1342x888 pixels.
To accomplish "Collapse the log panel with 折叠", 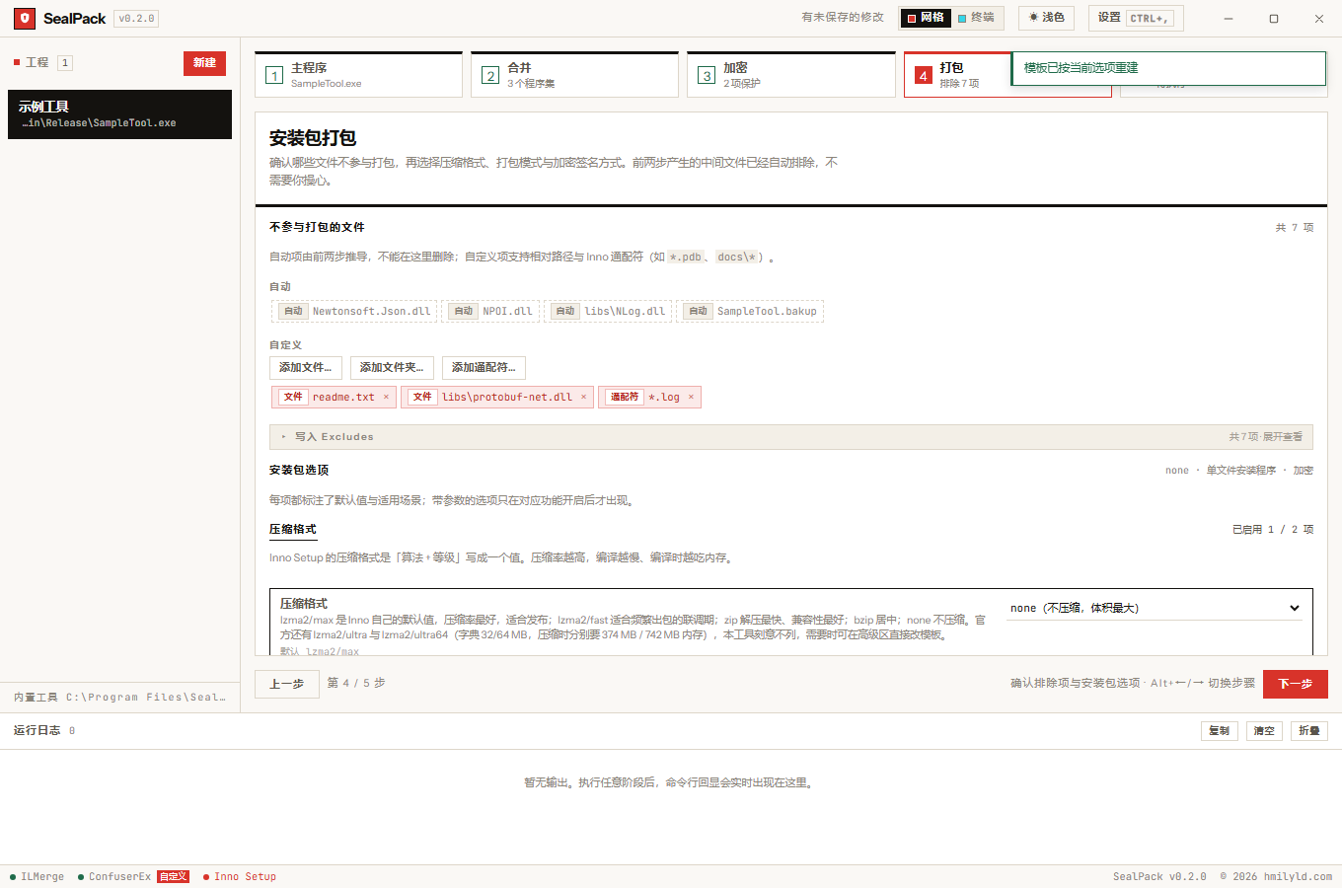I will click(1309, 731).
